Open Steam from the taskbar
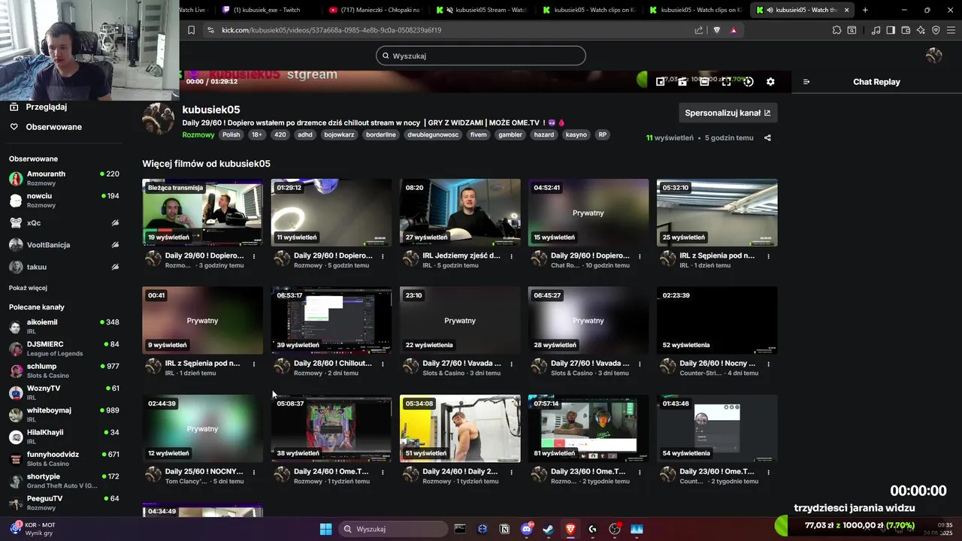 click(x=549, y=529)
